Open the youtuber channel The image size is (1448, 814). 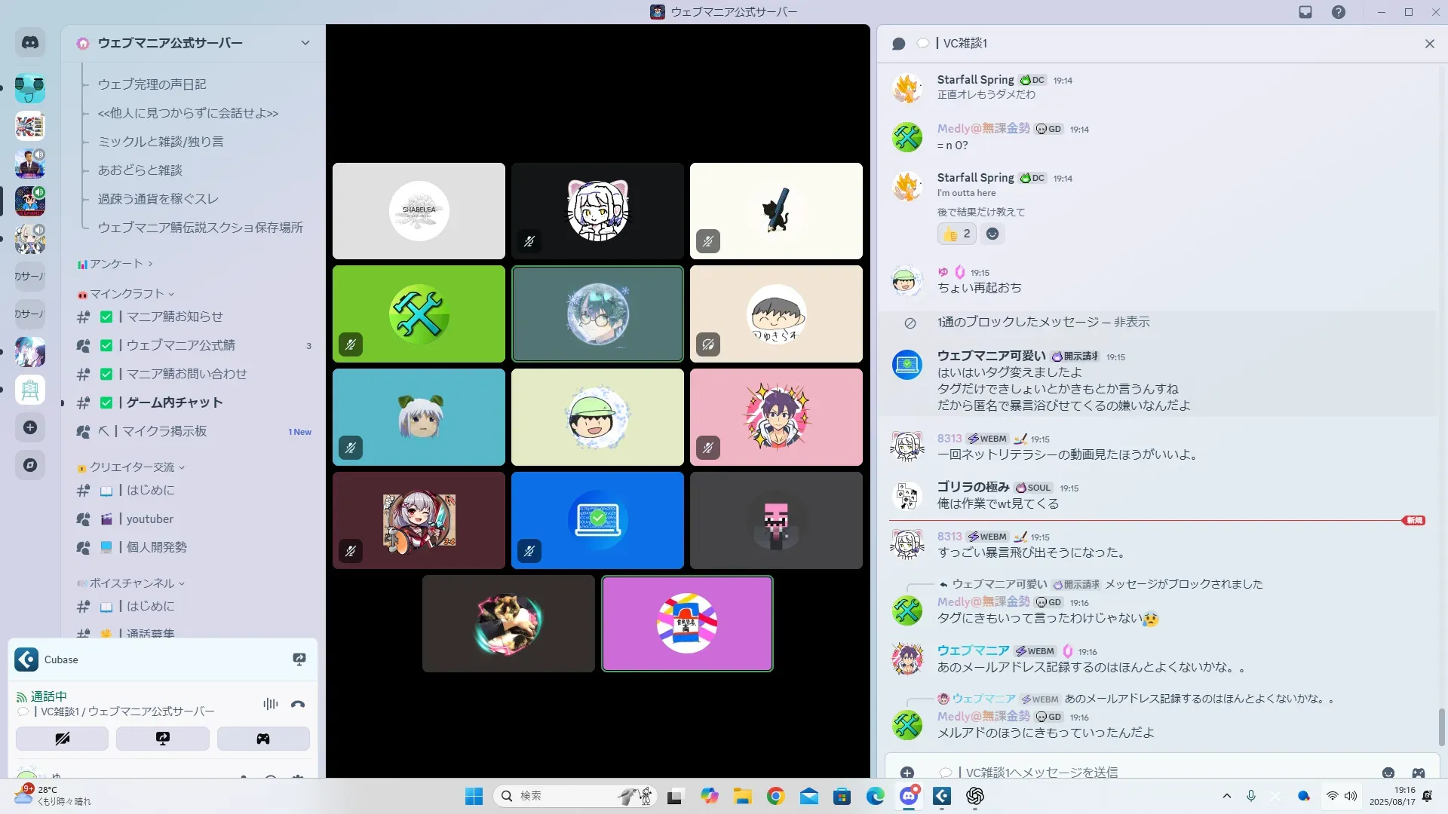coord(149,519)
